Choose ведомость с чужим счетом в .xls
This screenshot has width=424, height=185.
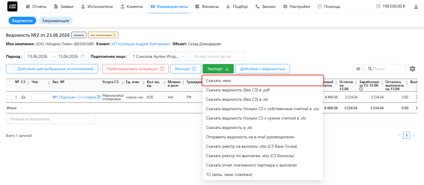(x=263, y=118)
